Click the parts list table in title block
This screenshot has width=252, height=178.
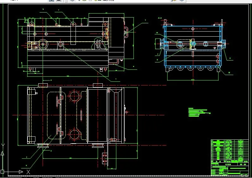[230, 151]
